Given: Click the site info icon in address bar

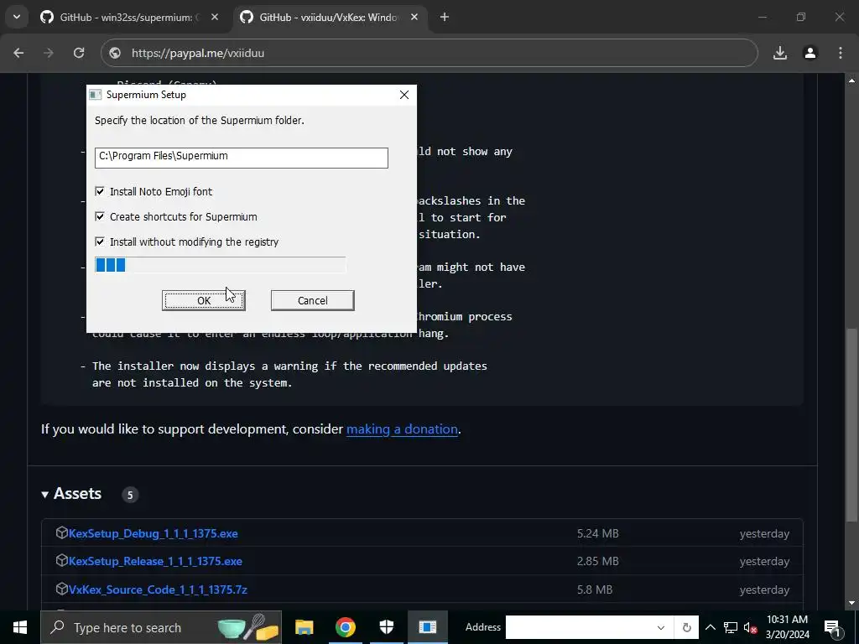Looking at the screenshot, I should point(115,53).
